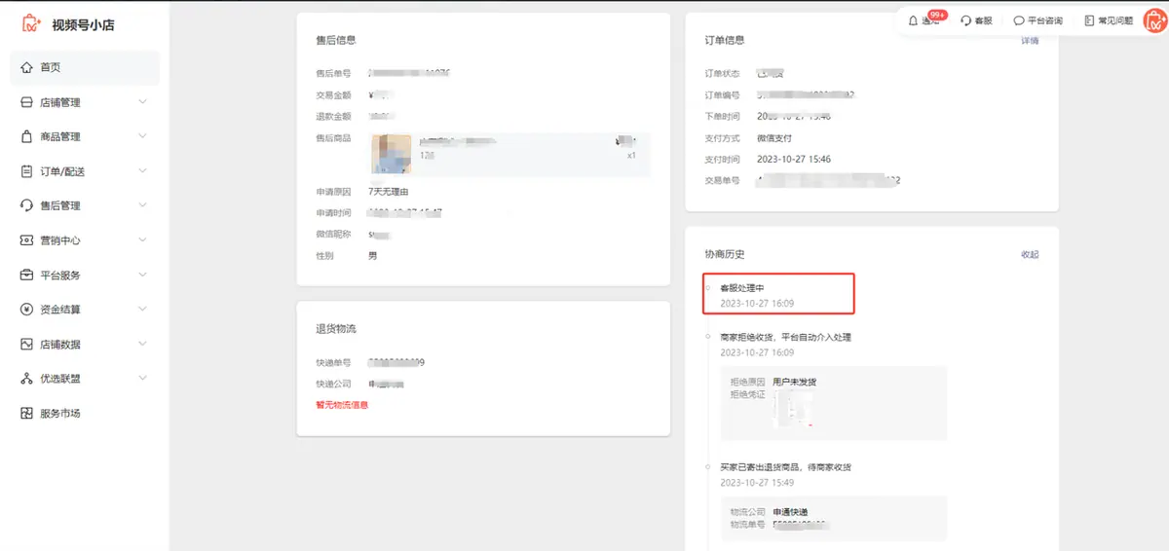
Task: Click the 客服 headset icon in top bar
Action: pyautogui.click(x=965, y=20)
